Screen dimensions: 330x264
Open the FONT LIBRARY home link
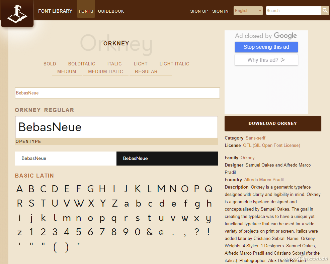(55, 11)
